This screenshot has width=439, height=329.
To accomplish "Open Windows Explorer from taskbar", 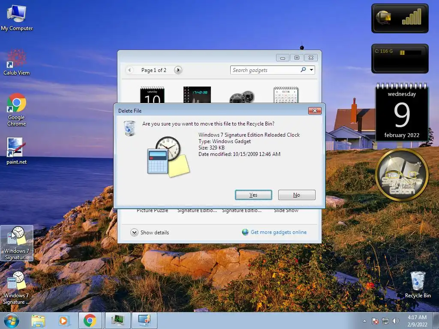I will (38, 321).
